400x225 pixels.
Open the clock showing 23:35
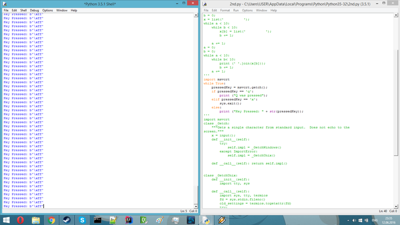[388, 220]
